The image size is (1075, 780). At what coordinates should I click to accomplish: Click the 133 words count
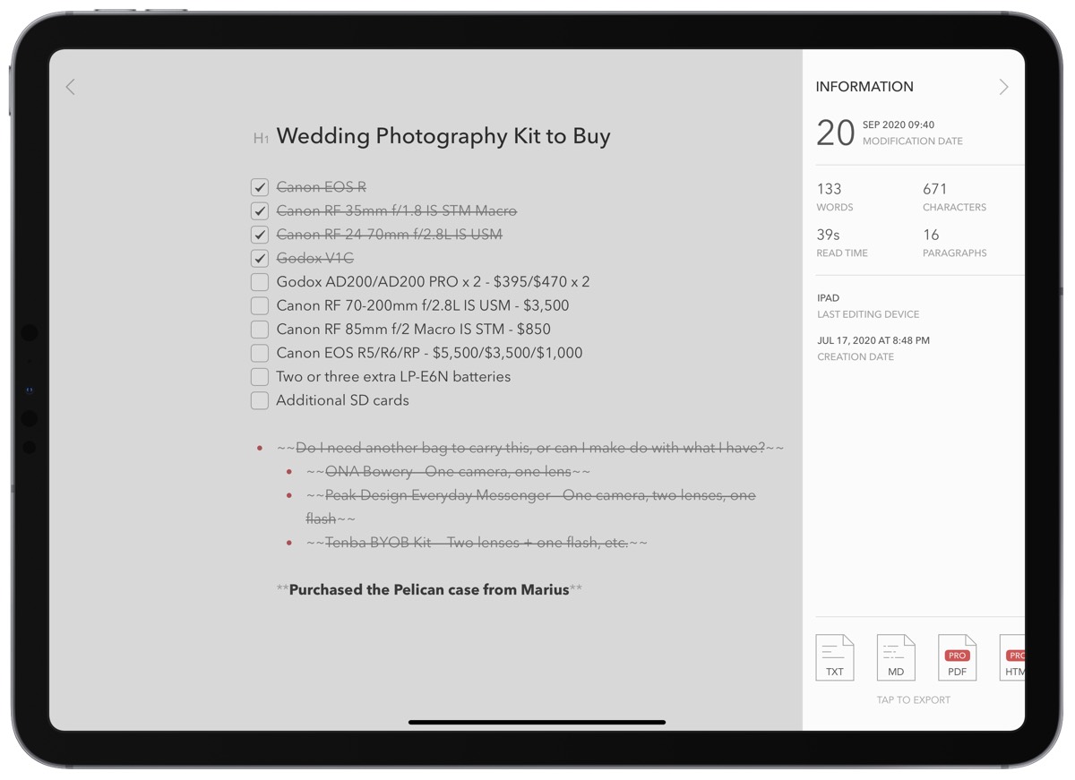[830, 189]
